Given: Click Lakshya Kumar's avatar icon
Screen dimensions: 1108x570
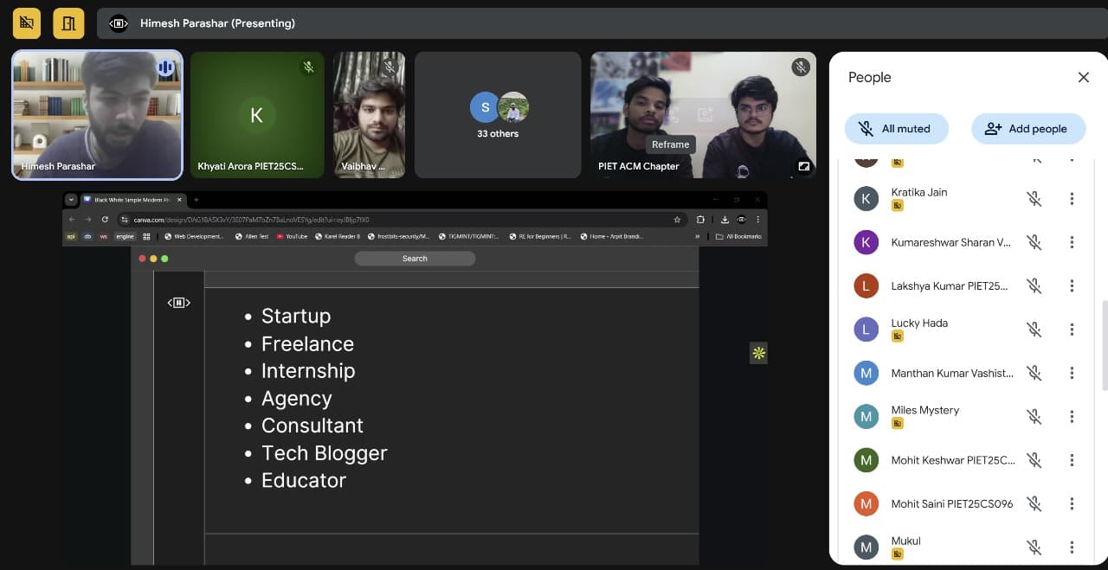Looking at the screenshot, I should (x=866, y=285).
